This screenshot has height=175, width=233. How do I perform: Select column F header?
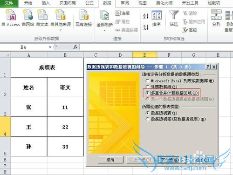(169, 55)
